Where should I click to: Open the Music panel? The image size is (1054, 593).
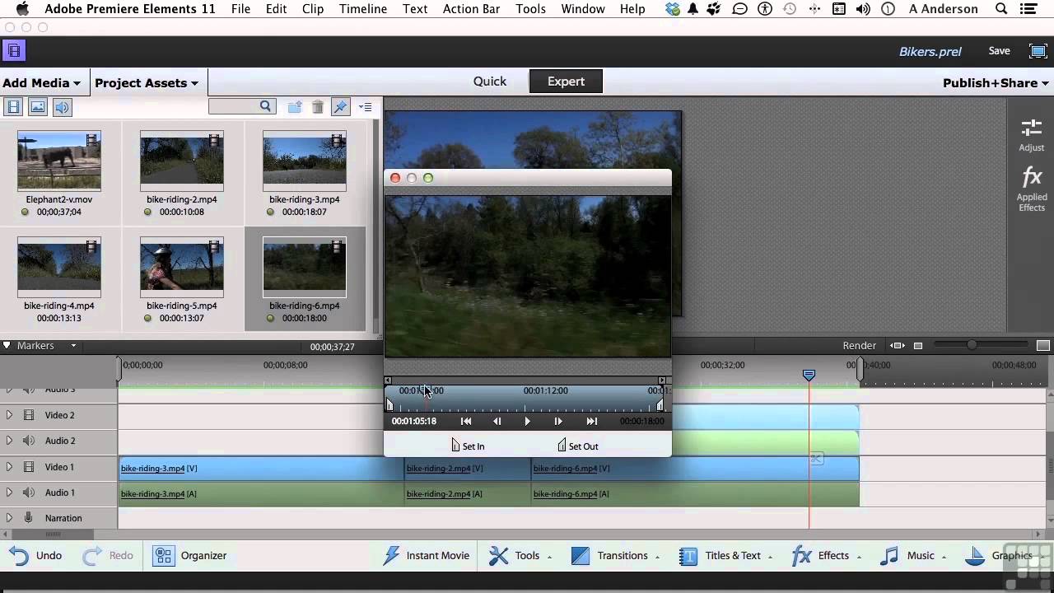tap(912, 555)
